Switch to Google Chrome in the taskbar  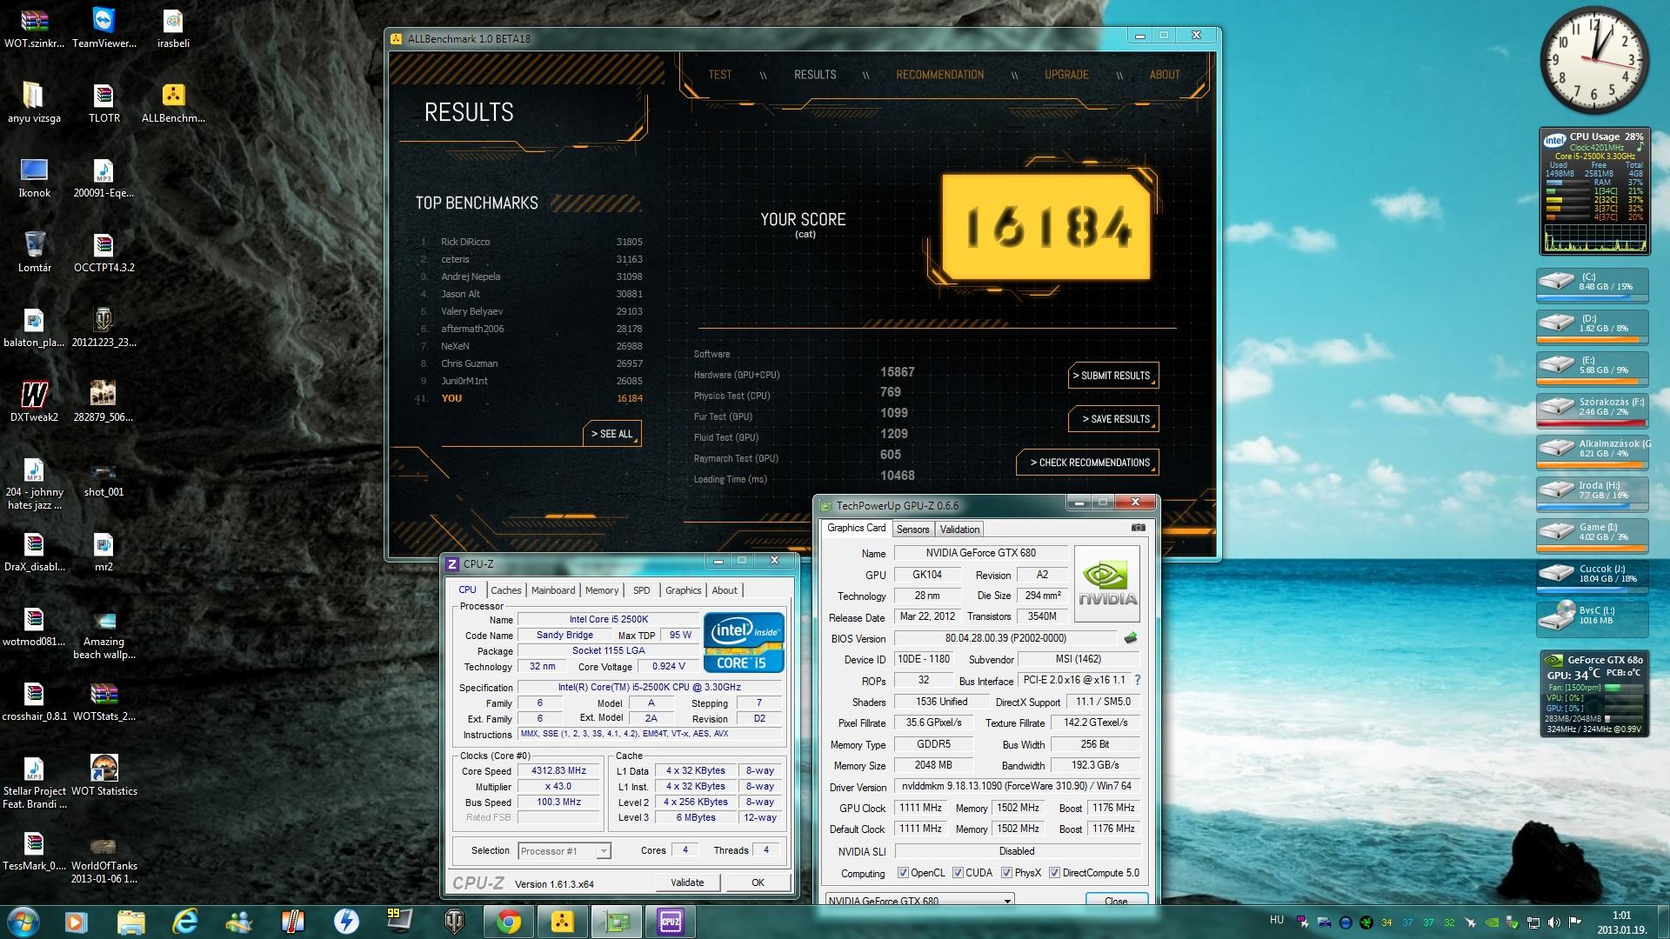[x=509, y=922]
